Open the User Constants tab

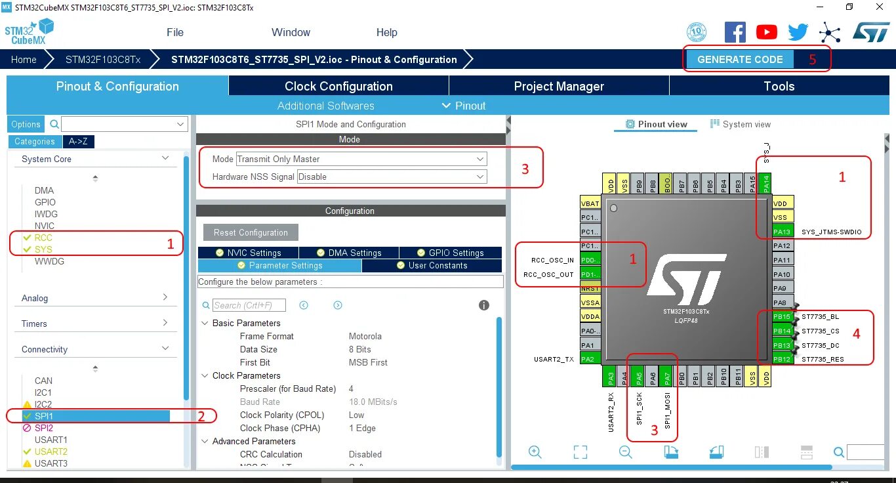(432, 265)
